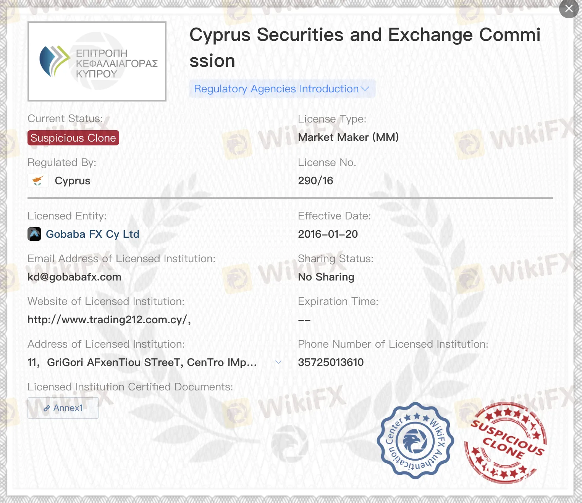582x503 pixels.
Task: Click the trading212.com.cy website URL
Action: click(x=109, y=320)
